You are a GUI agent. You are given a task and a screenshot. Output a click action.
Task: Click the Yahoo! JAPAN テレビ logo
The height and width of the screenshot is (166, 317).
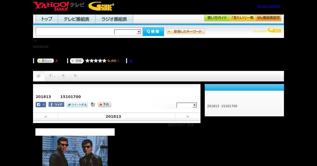click(59, 6)
